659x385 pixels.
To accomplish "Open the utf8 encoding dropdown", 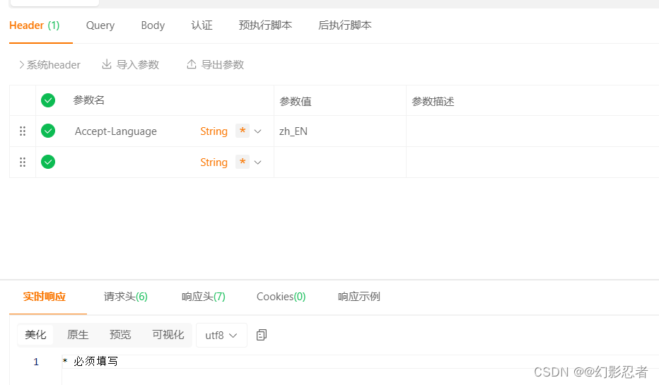I will click(x=221, y=336).
